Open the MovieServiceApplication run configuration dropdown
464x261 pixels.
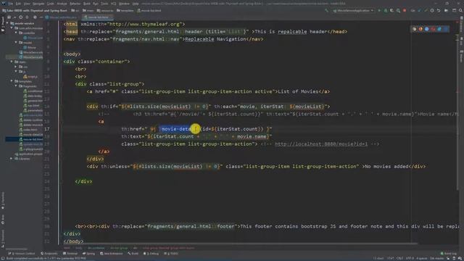[x=353, y=11]
